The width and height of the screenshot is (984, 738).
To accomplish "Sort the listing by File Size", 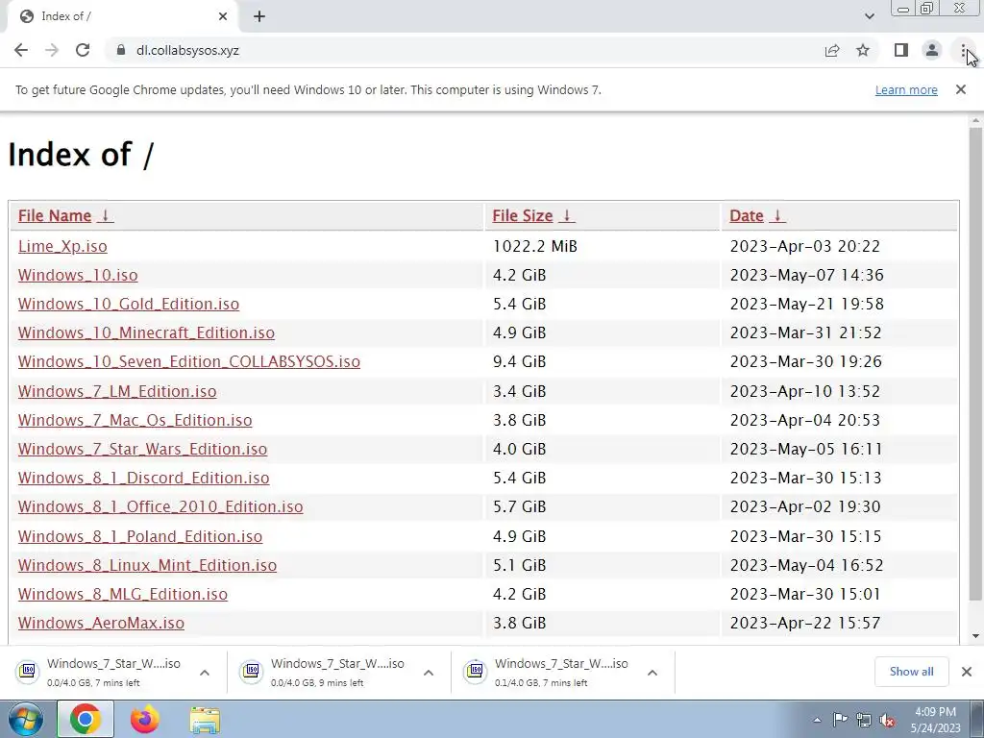I will (522, 215).
